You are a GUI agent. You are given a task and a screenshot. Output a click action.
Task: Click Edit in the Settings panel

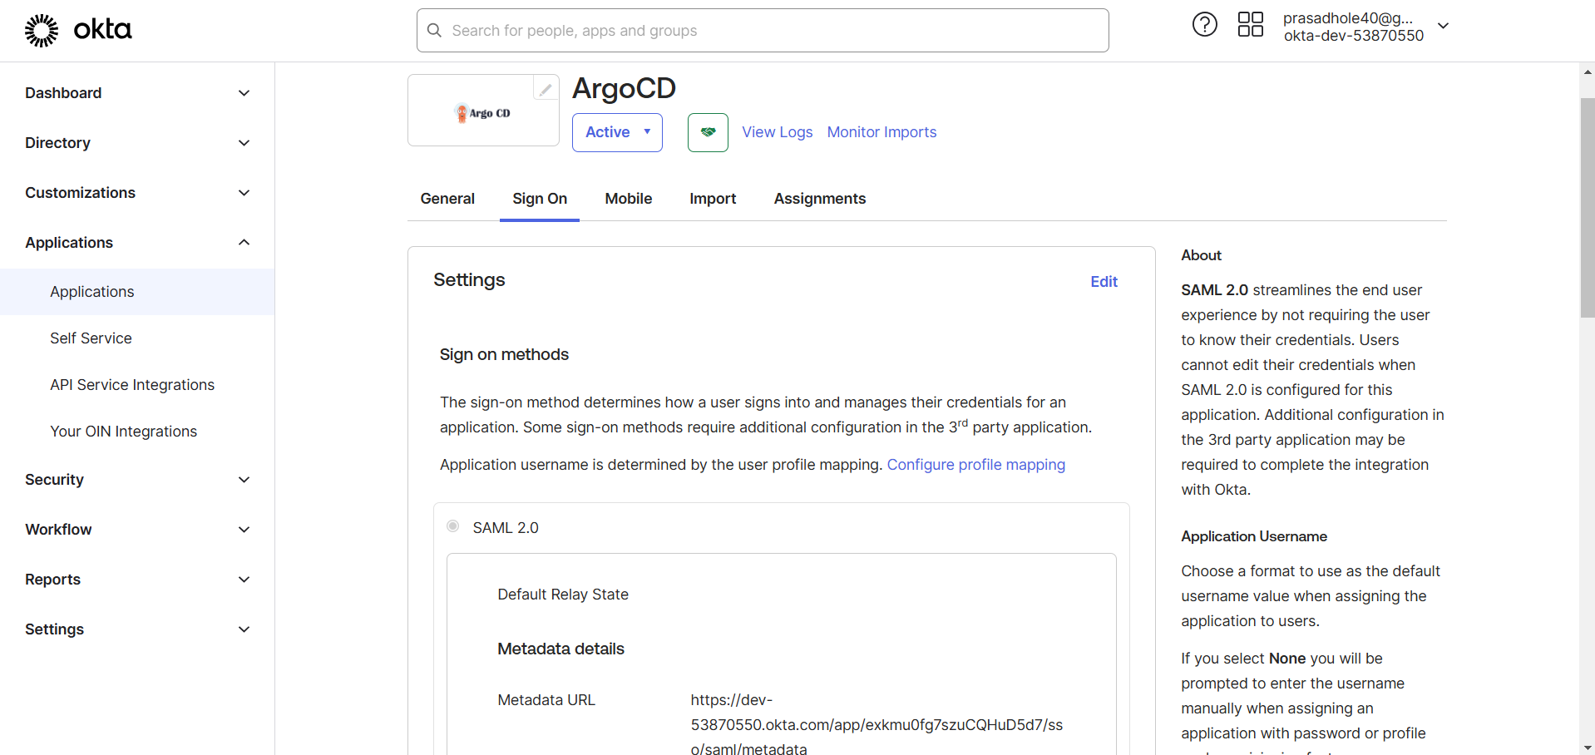click(x=1104, y=282)
